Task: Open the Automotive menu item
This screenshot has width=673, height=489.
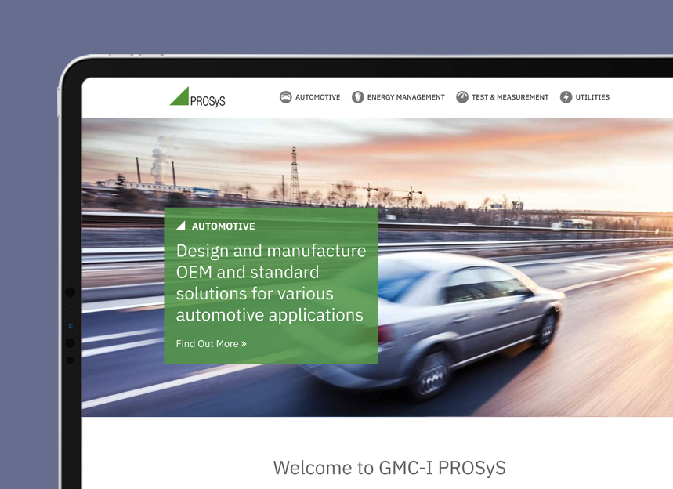Action: 317,97
